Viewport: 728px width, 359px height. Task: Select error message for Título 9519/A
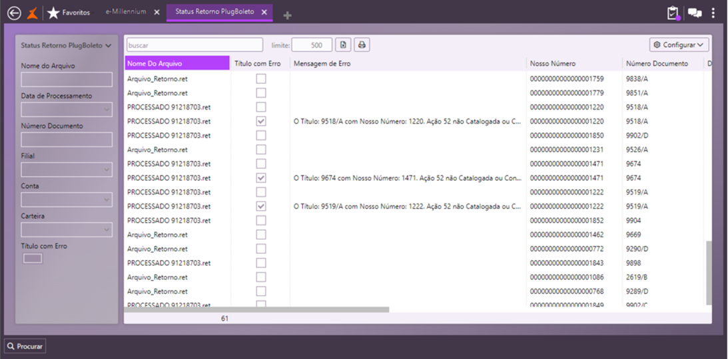pyautogui.click(x=407, y=206)
